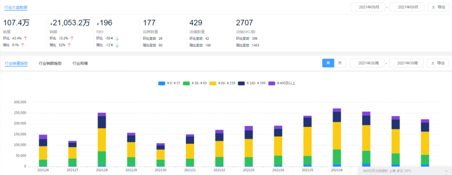Click the stacked bar for week 202130
The width and height of the screenshot is (452, 175).
pos(161,155)
